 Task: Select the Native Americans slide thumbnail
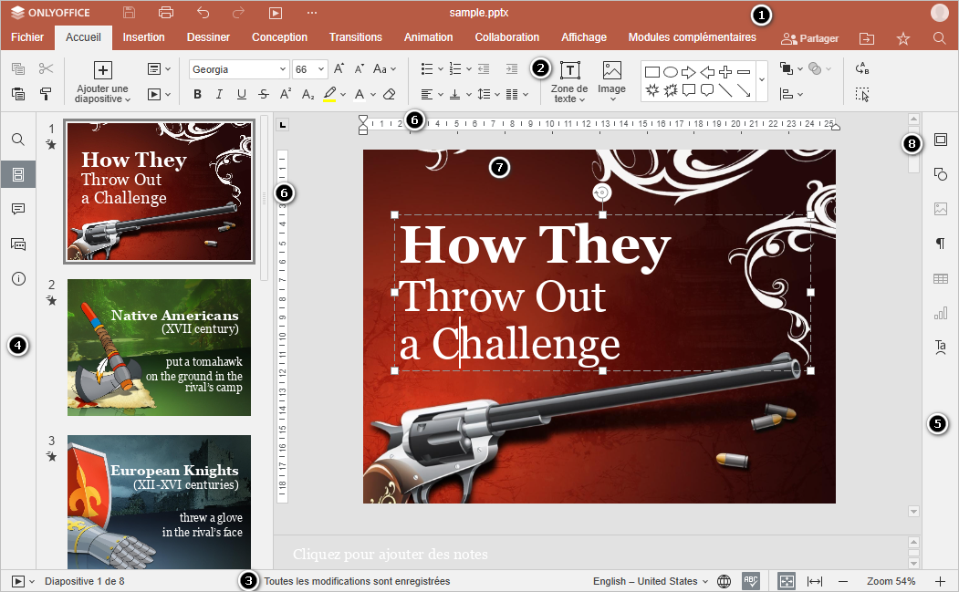(x=159, y=347)
